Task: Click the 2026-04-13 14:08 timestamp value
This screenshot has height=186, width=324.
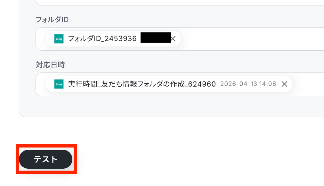Action: (248, 84)
